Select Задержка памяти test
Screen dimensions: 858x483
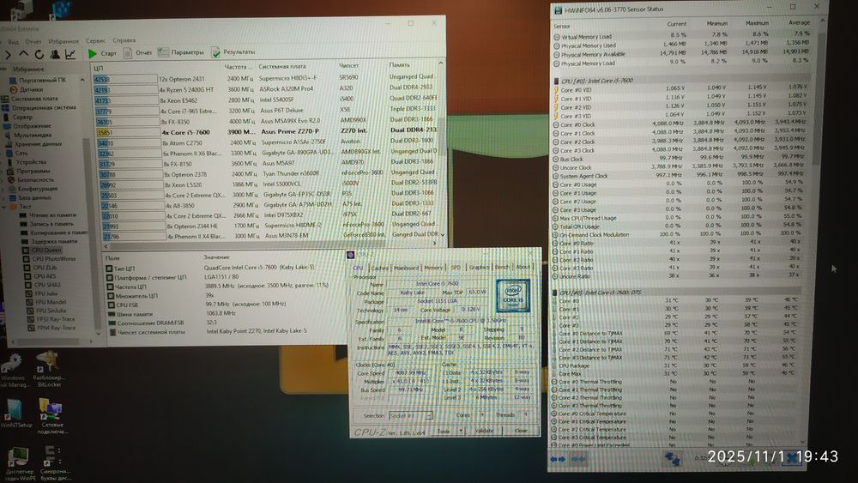[49, 241]
